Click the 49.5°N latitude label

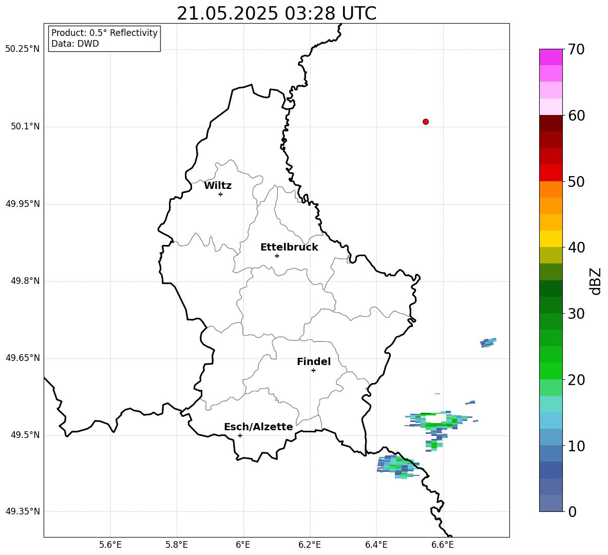pyautogui.click(x=25, y=435)
